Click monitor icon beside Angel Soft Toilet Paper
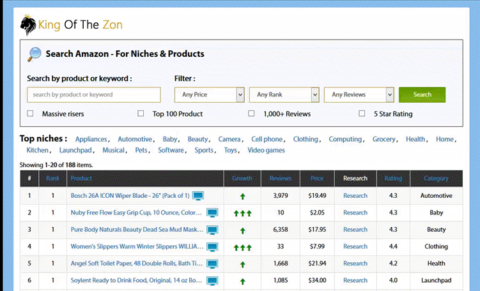The width and height of the screenshot is (480, 291). pos(212,263)
